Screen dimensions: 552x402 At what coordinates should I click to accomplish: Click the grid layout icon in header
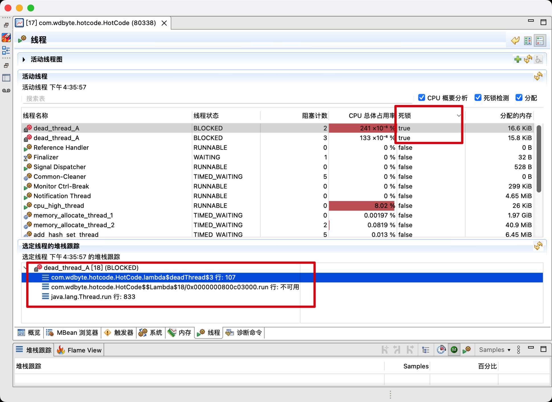tap(528, 40)
